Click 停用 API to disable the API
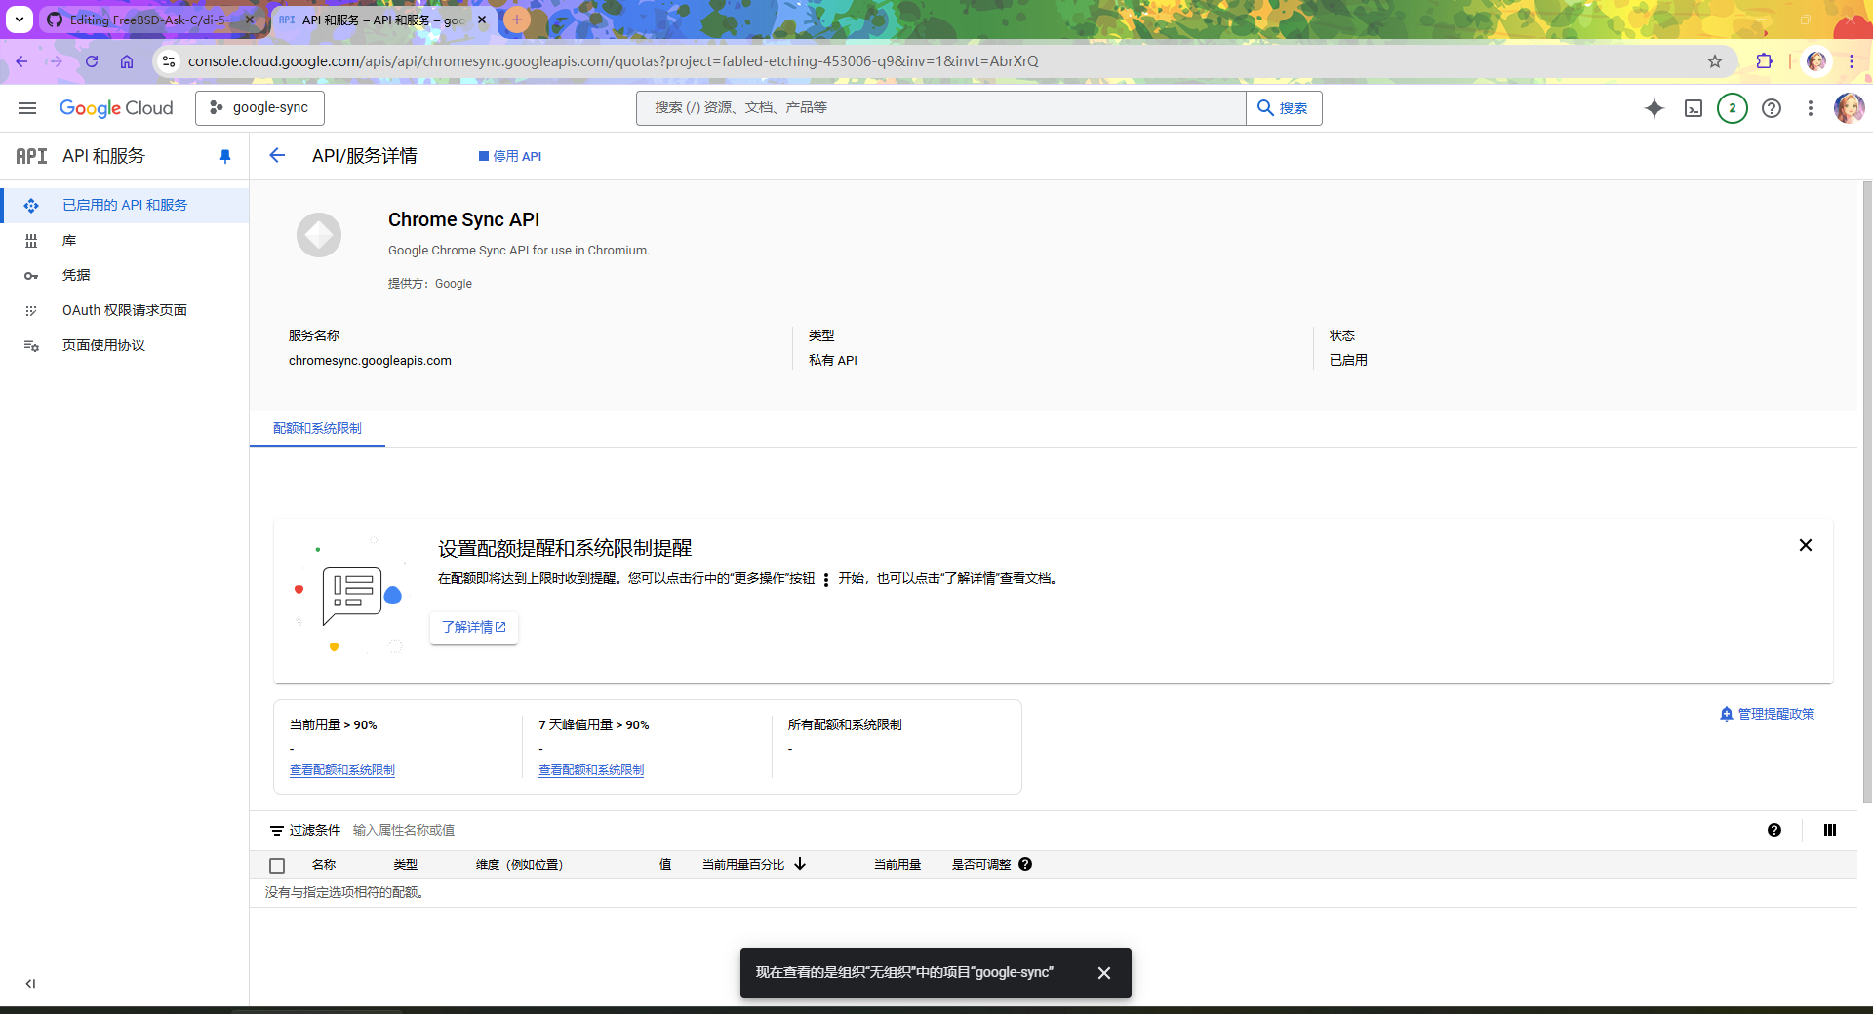Image resolution: width=1873 pixels, height=1014 pixels. (510, 156)
